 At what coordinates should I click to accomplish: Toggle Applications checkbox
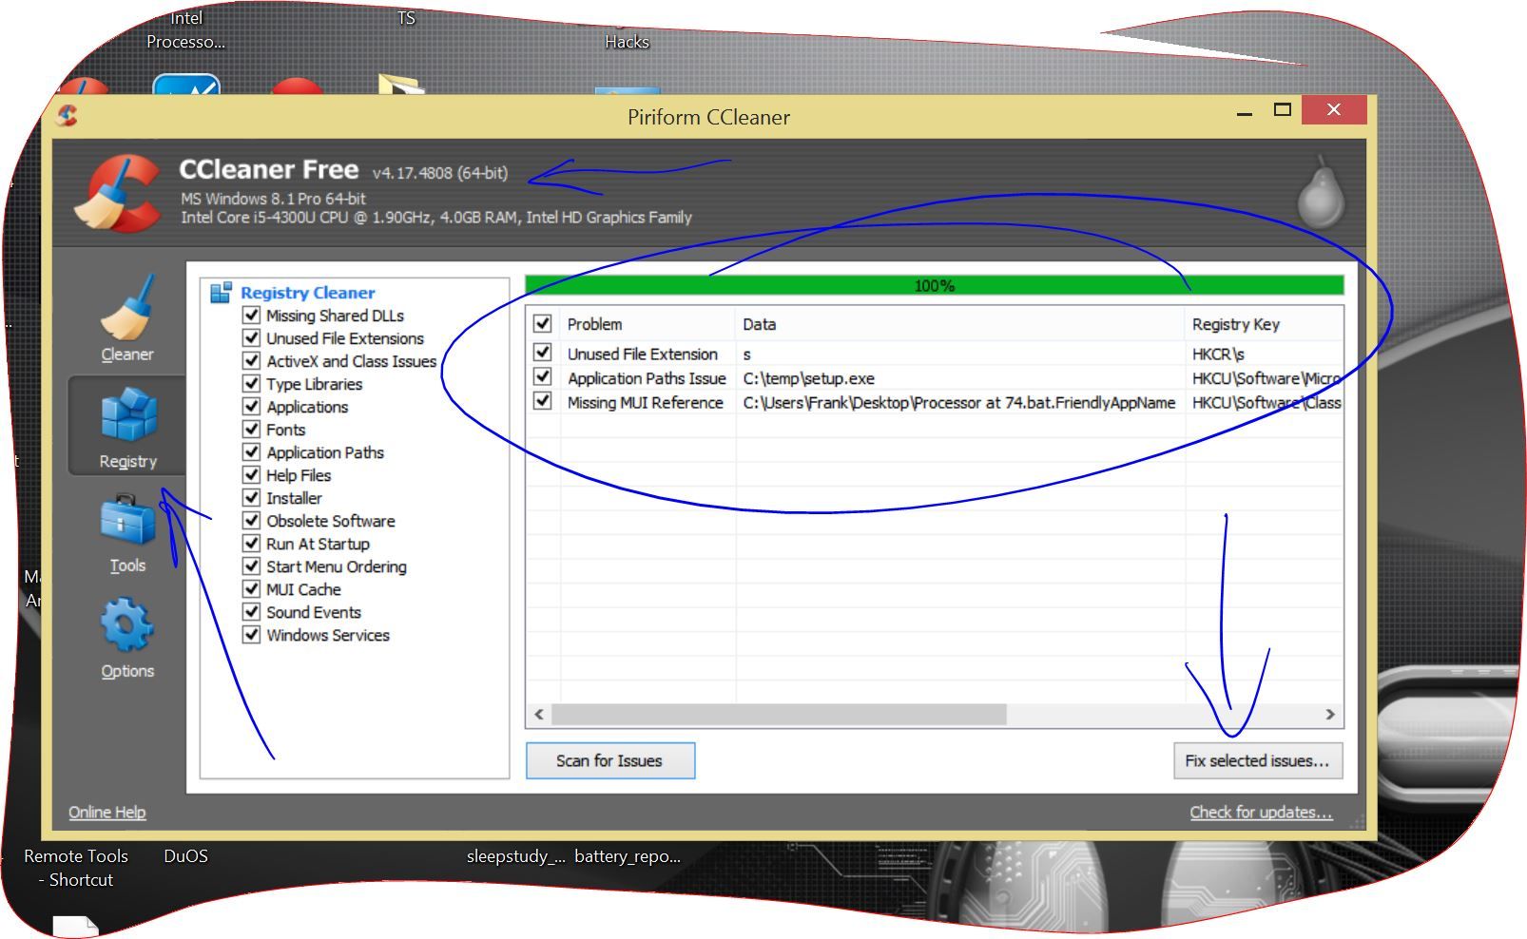(251, 406)
